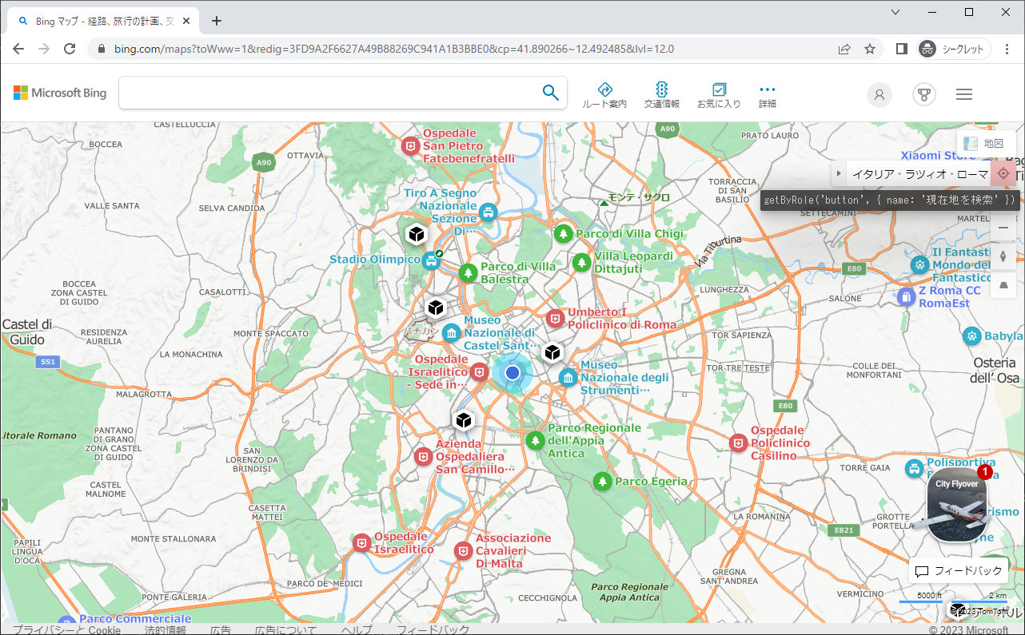Open the フィードバック feedback button
1025x635 pixels.
[958, 571]
